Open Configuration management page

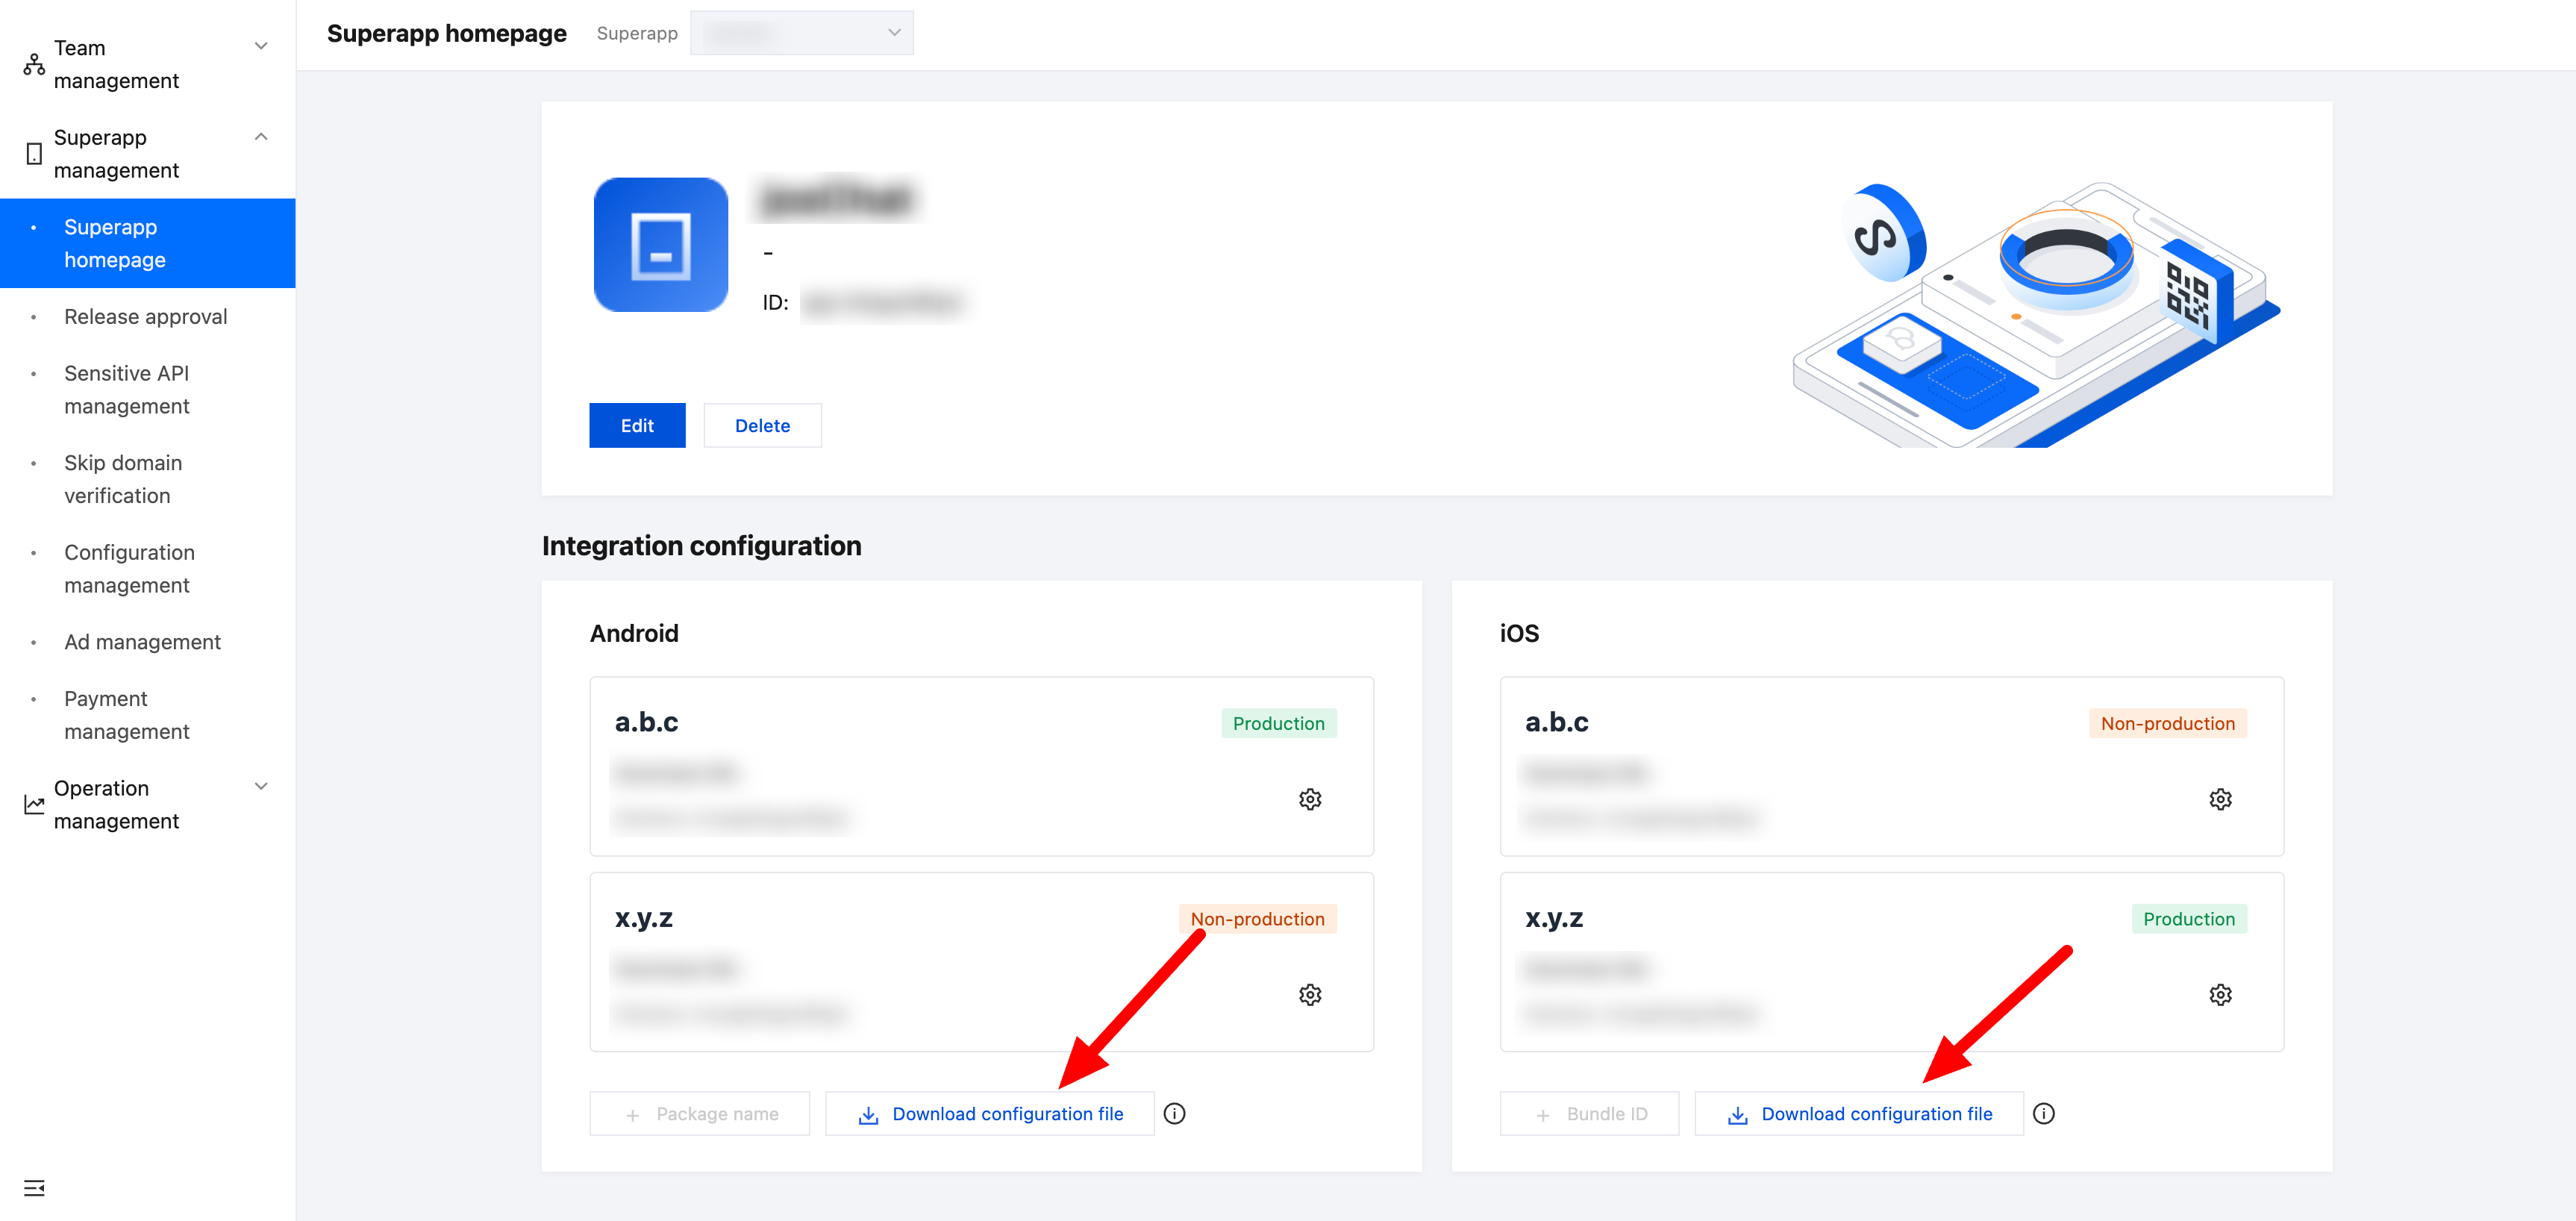tap(129, 568)
